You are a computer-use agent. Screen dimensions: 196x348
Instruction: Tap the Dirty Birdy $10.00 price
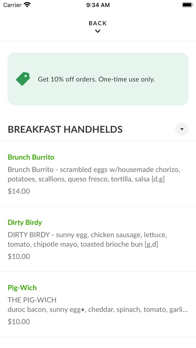tap(19, 257)
